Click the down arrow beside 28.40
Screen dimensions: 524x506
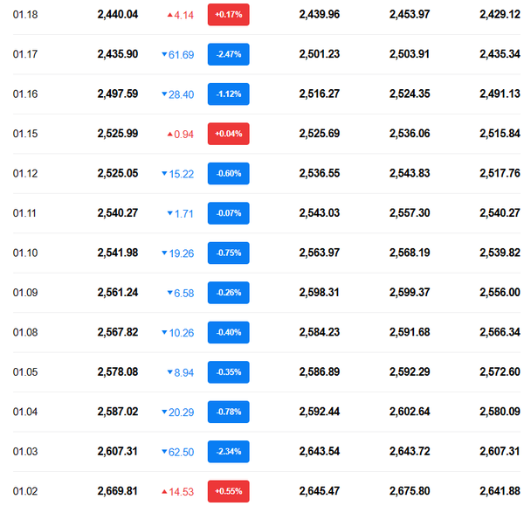click(164, 94)
